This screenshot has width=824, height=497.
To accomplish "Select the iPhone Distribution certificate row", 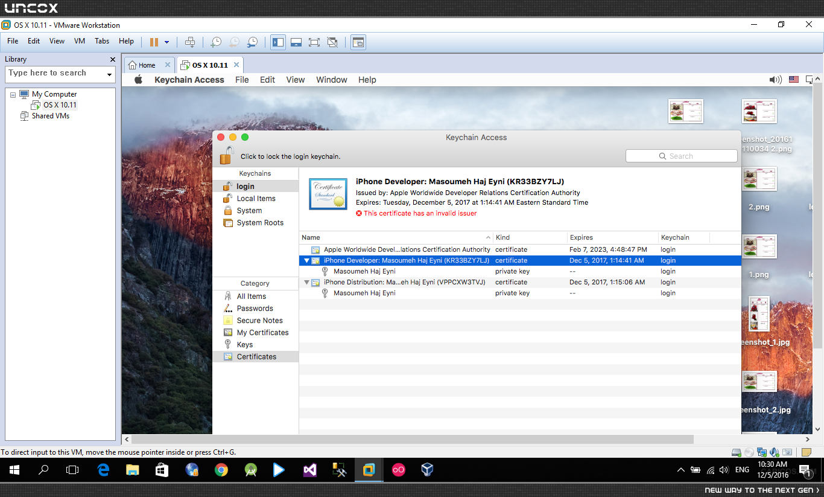I will [x=520, y=282].
